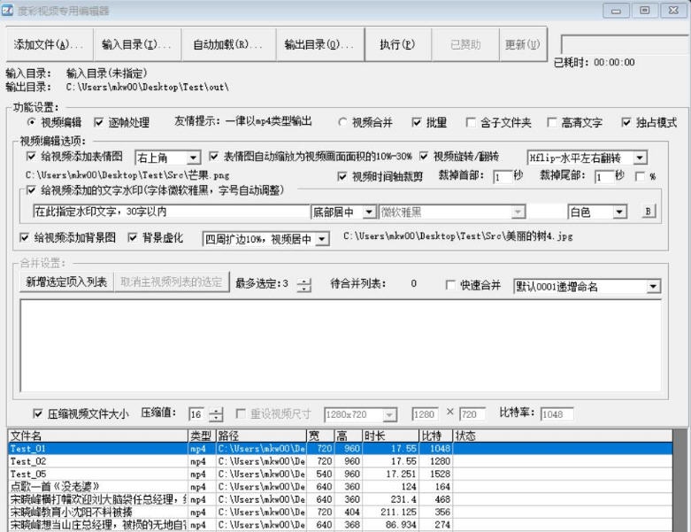Screen dimensions: 691x532
Task: Select the 宋晓峰想当山庄总经理 row
Action: point(341,525)
